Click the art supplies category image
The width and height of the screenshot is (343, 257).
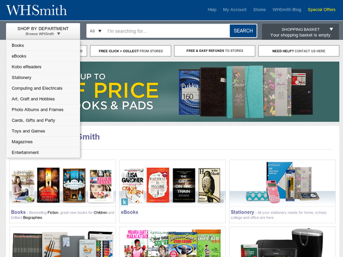(x=62, y=244)
